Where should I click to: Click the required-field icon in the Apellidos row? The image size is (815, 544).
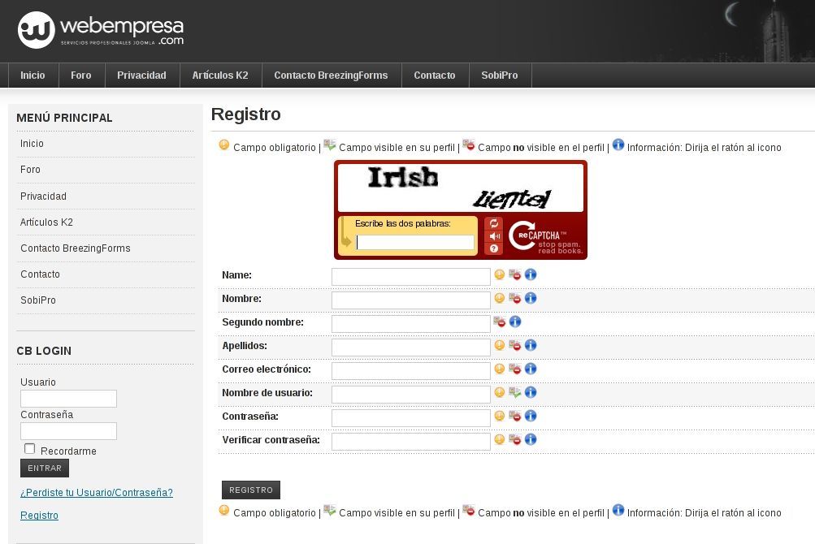pos(500,345)
